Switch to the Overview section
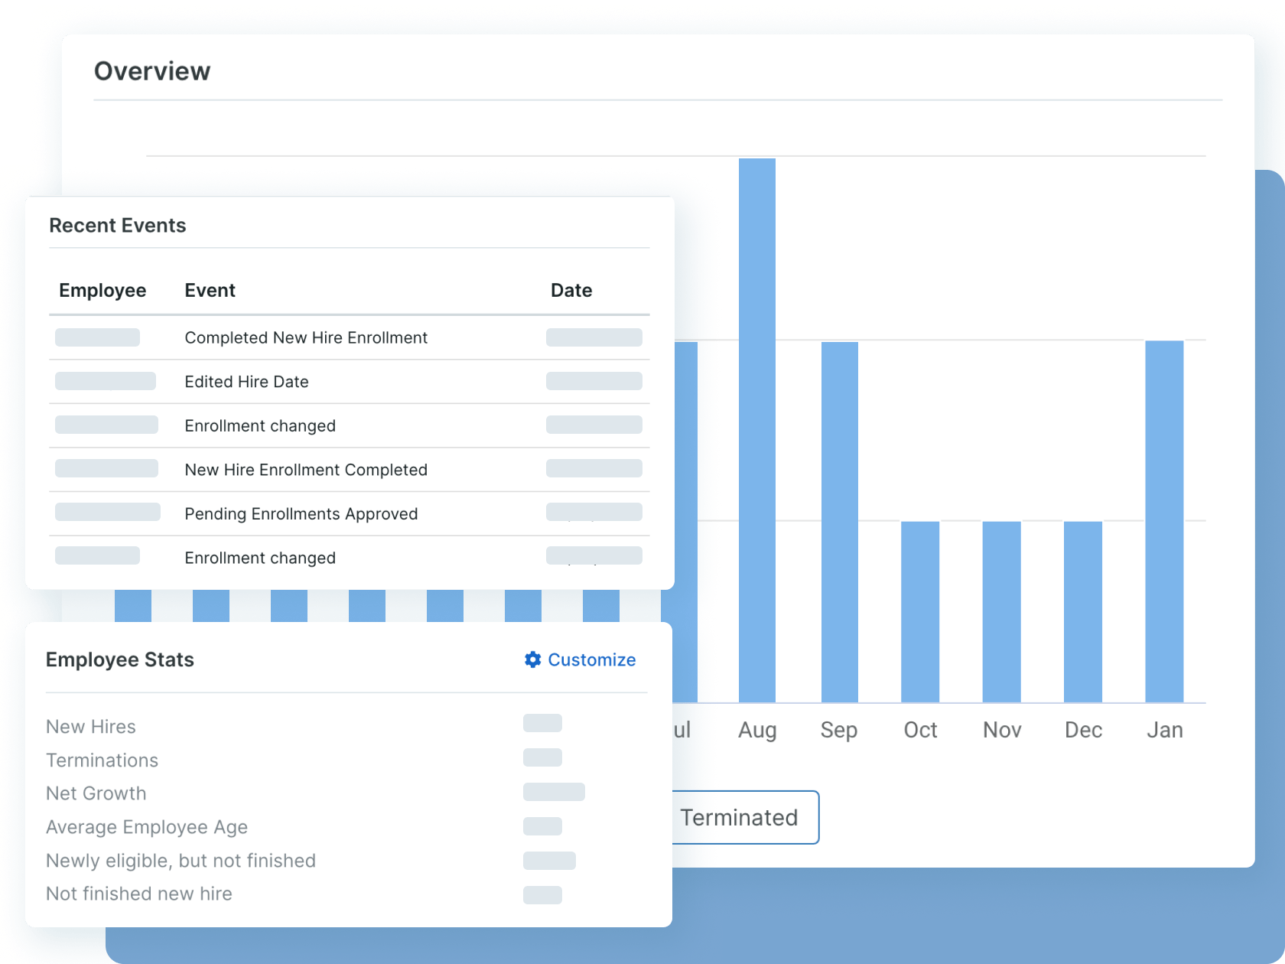Image resolution: width=1285 pixels, height=964 pixels. tap(152, 70)
